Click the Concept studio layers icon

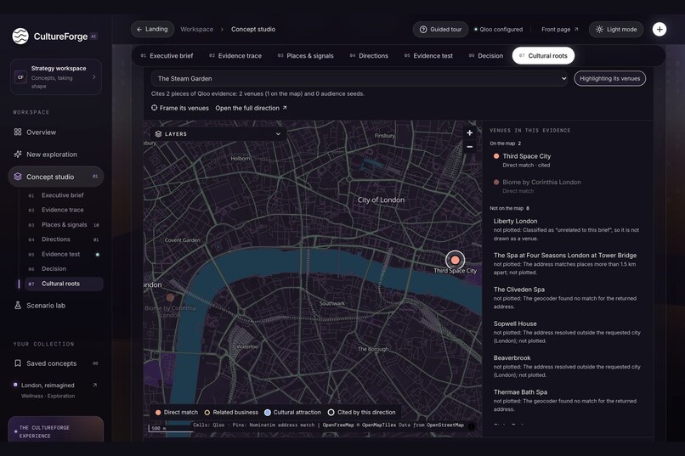[18, 177]
